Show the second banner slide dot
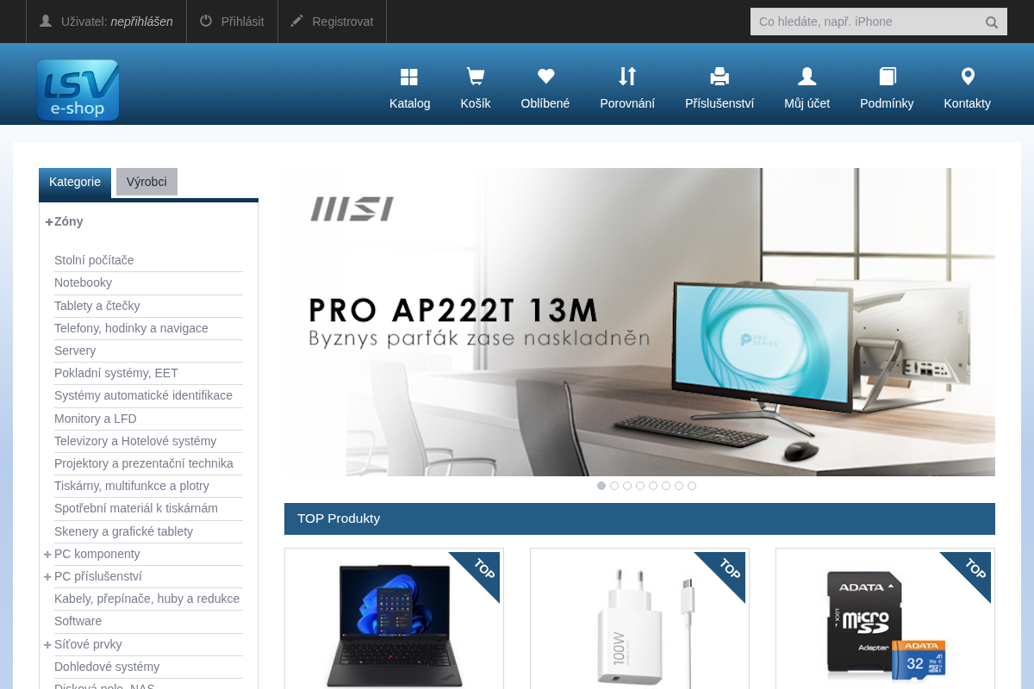The width and height of the screenshot is (1034, 689). click(x=614, y=486)
